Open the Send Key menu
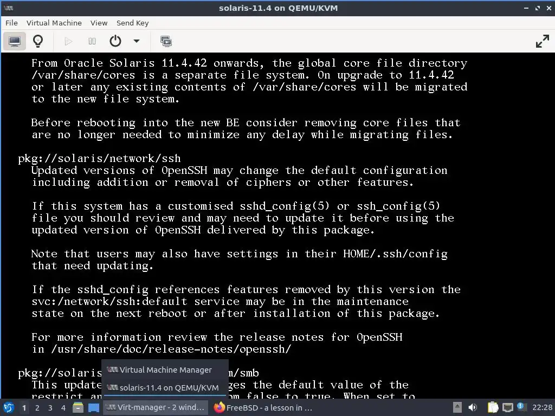This screenshot has width=555, height=416. pyautogui.click(x=132, y=23)
